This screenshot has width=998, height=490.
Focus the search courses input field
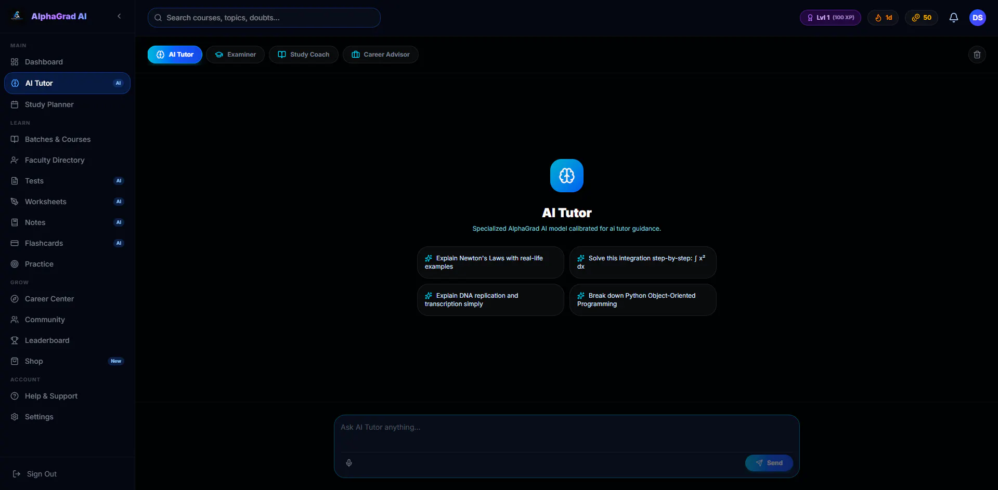[x=264, y=18]
